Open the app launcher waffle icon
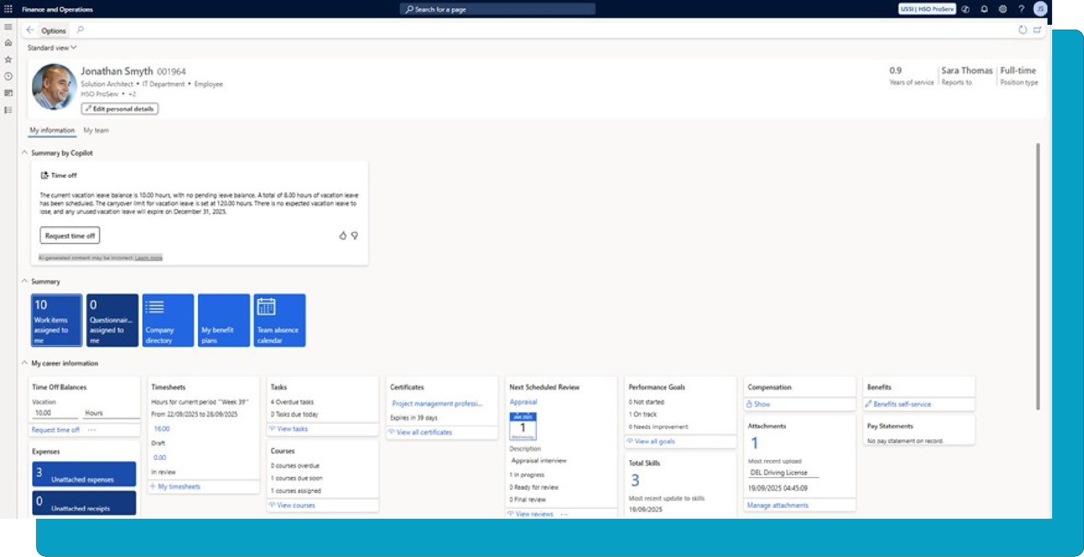The height and width of the screenshot is (557, 1084). click(8, 9)
